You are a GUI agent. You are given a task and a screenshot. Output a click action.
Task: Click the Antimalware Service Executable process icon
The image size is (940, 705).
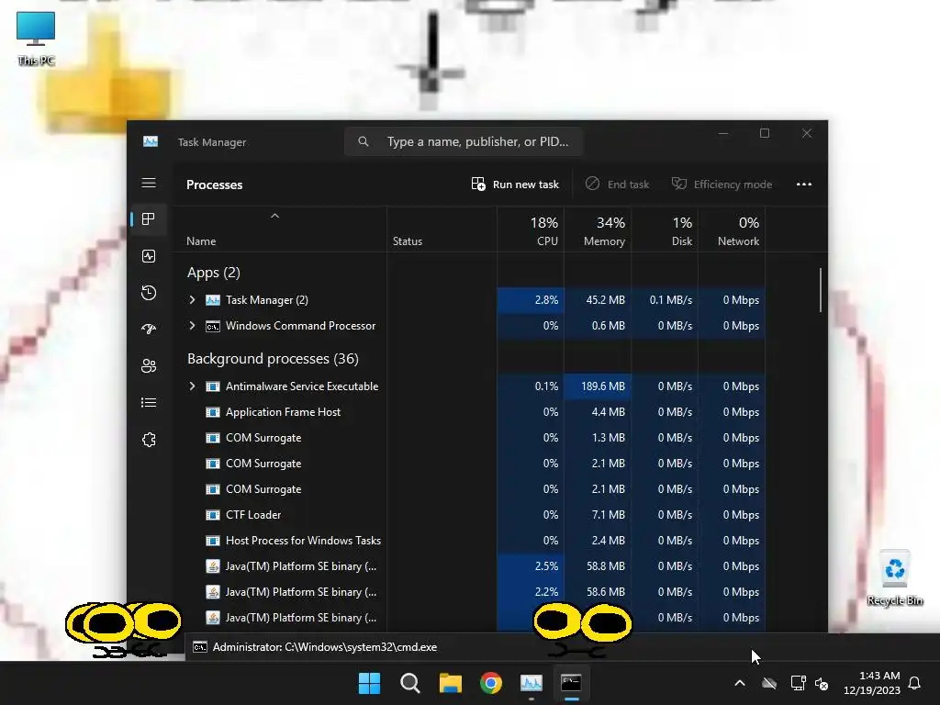click(213, 386)
